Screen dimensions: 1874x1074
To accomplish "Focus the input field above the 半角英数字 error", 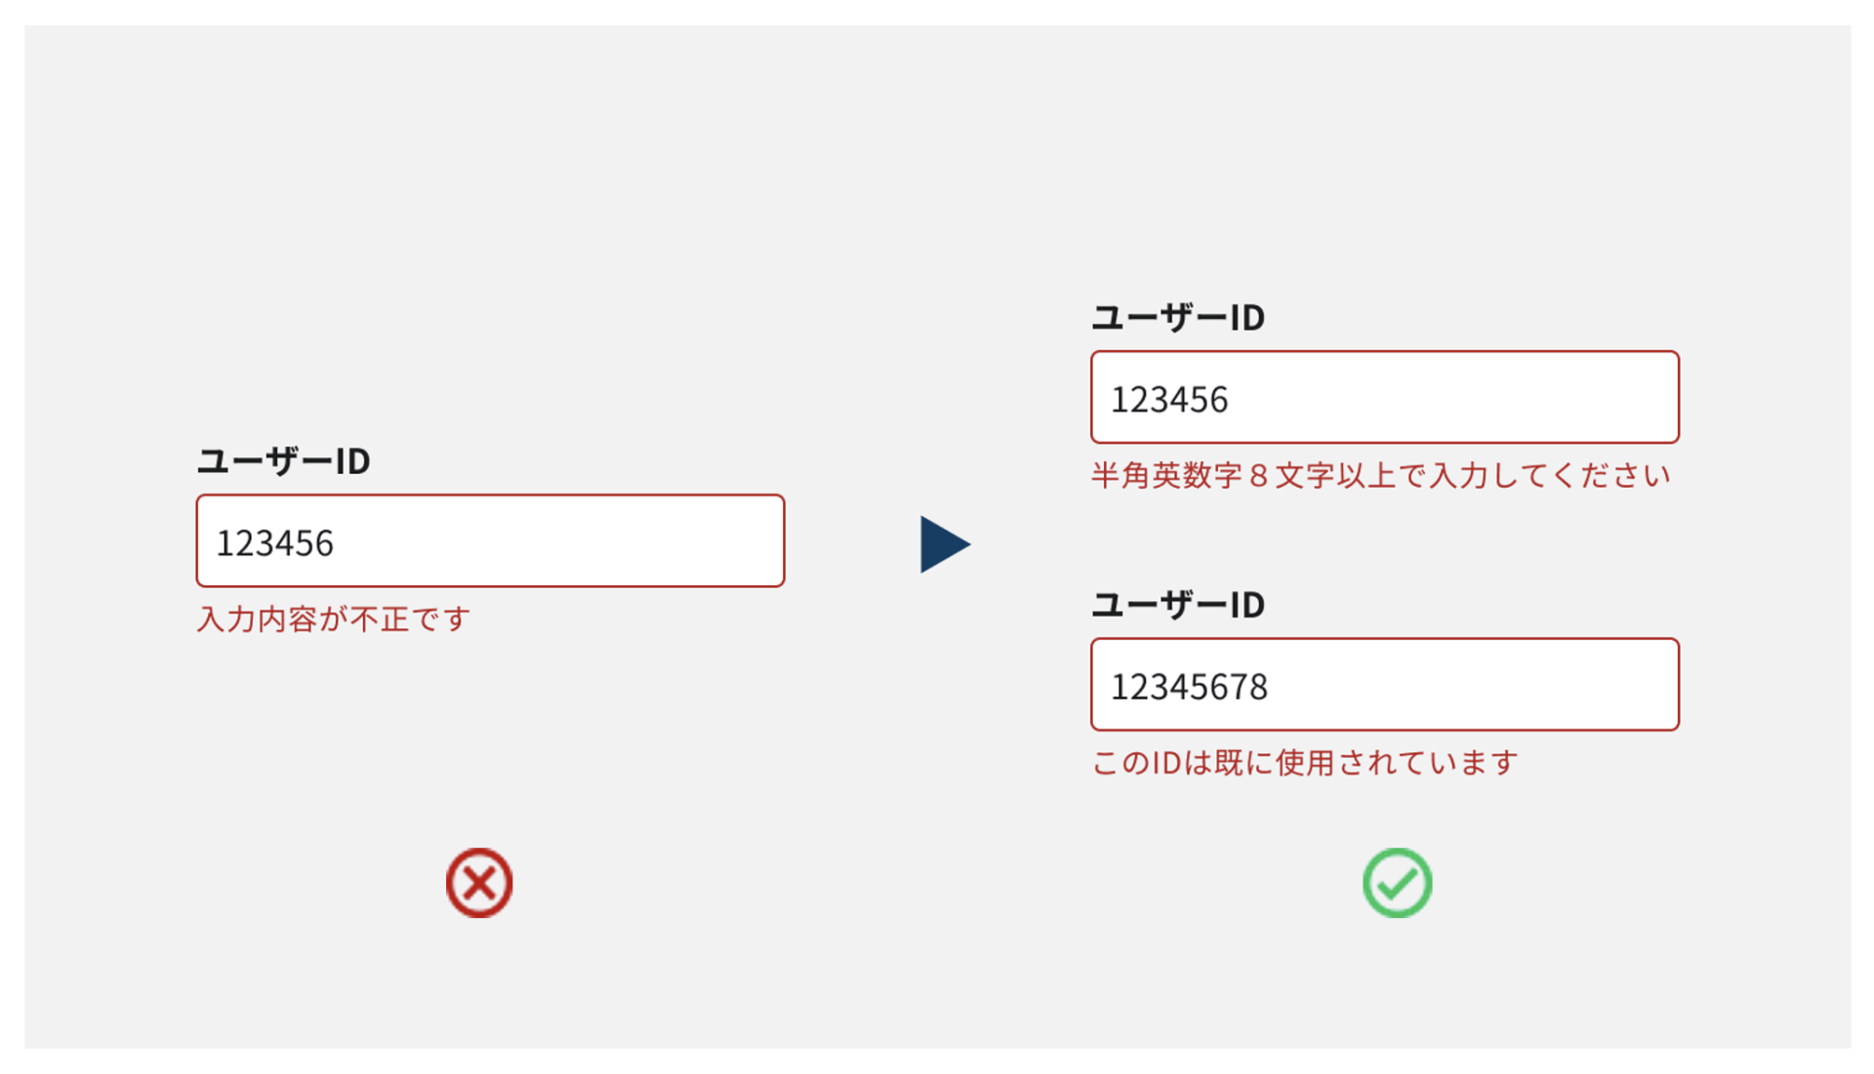I will [1384, 397].
